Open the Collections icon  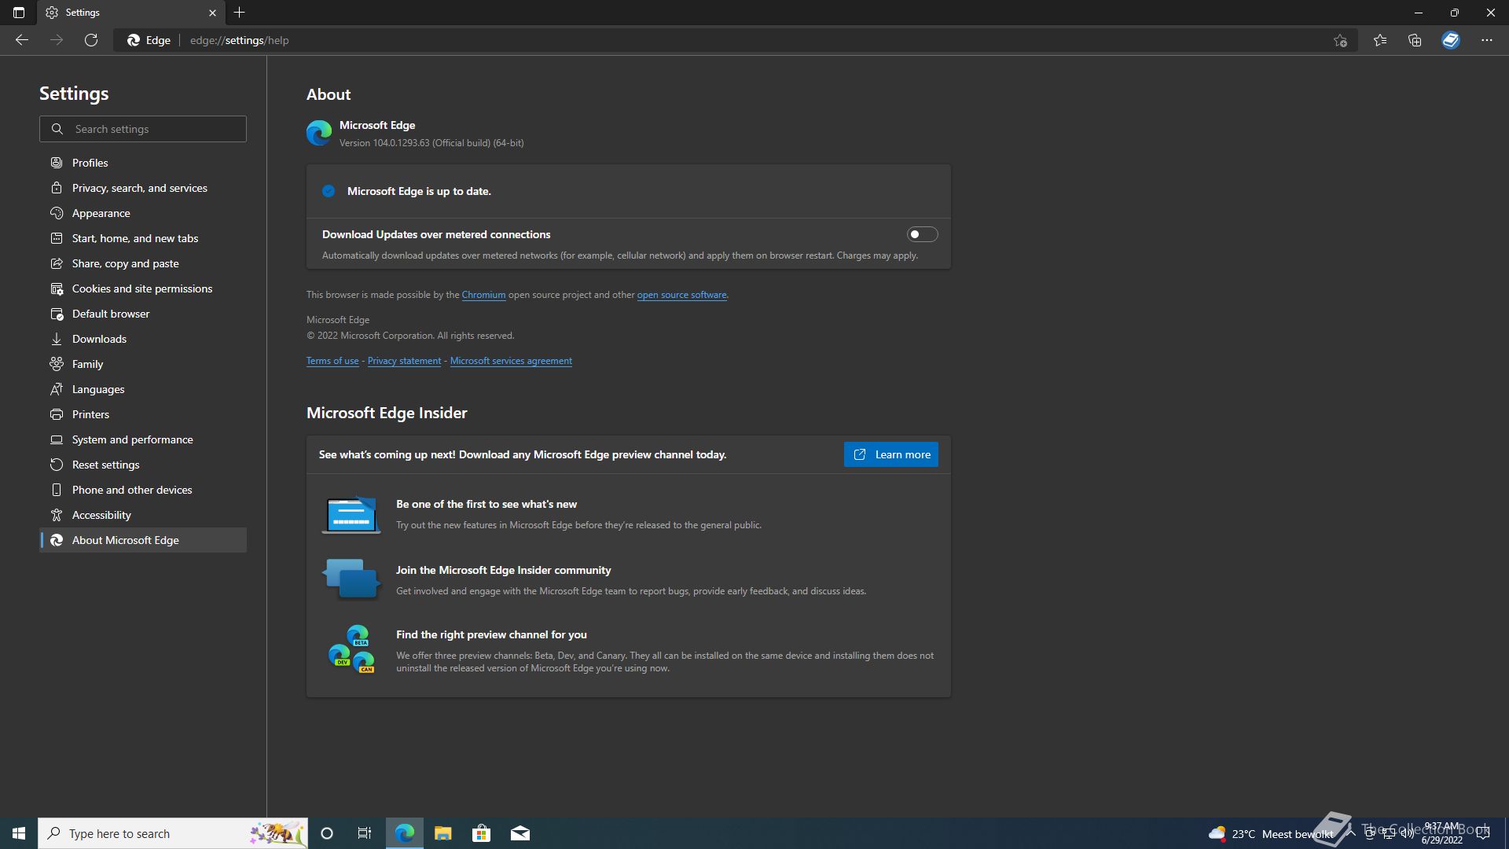click(x=1415, y=40)
